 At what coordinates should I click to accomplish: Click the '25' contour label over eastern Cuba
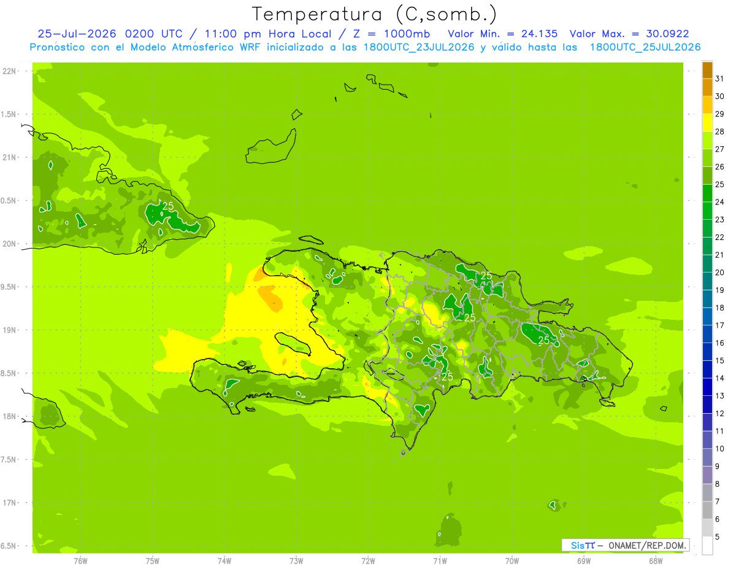coord(167,206)
